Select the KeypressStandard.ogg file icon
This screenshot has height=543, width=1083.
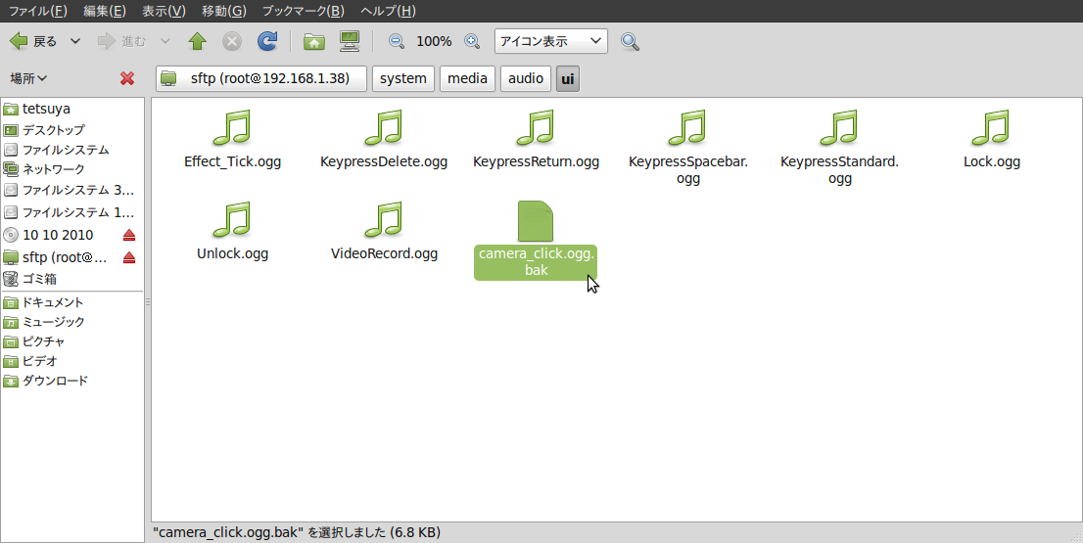840,127
